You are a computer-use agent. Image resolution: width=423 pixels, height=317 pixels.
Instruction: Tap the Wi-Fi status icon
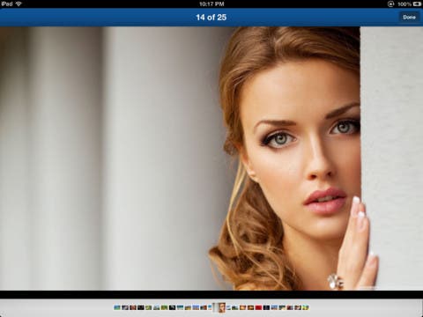coord(19,4)
